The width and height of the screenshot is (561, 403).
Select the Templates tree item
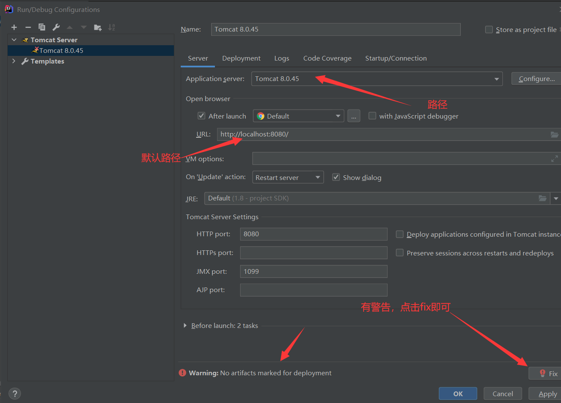[47, 61]
